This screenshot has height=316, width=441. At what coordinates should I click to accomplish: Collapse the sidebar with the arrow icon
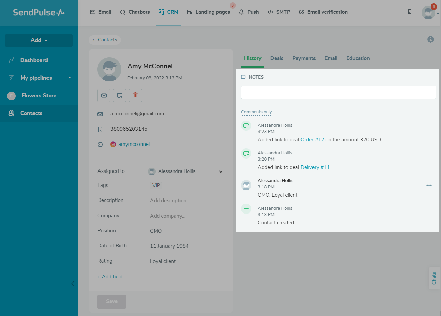coord(73,284)
